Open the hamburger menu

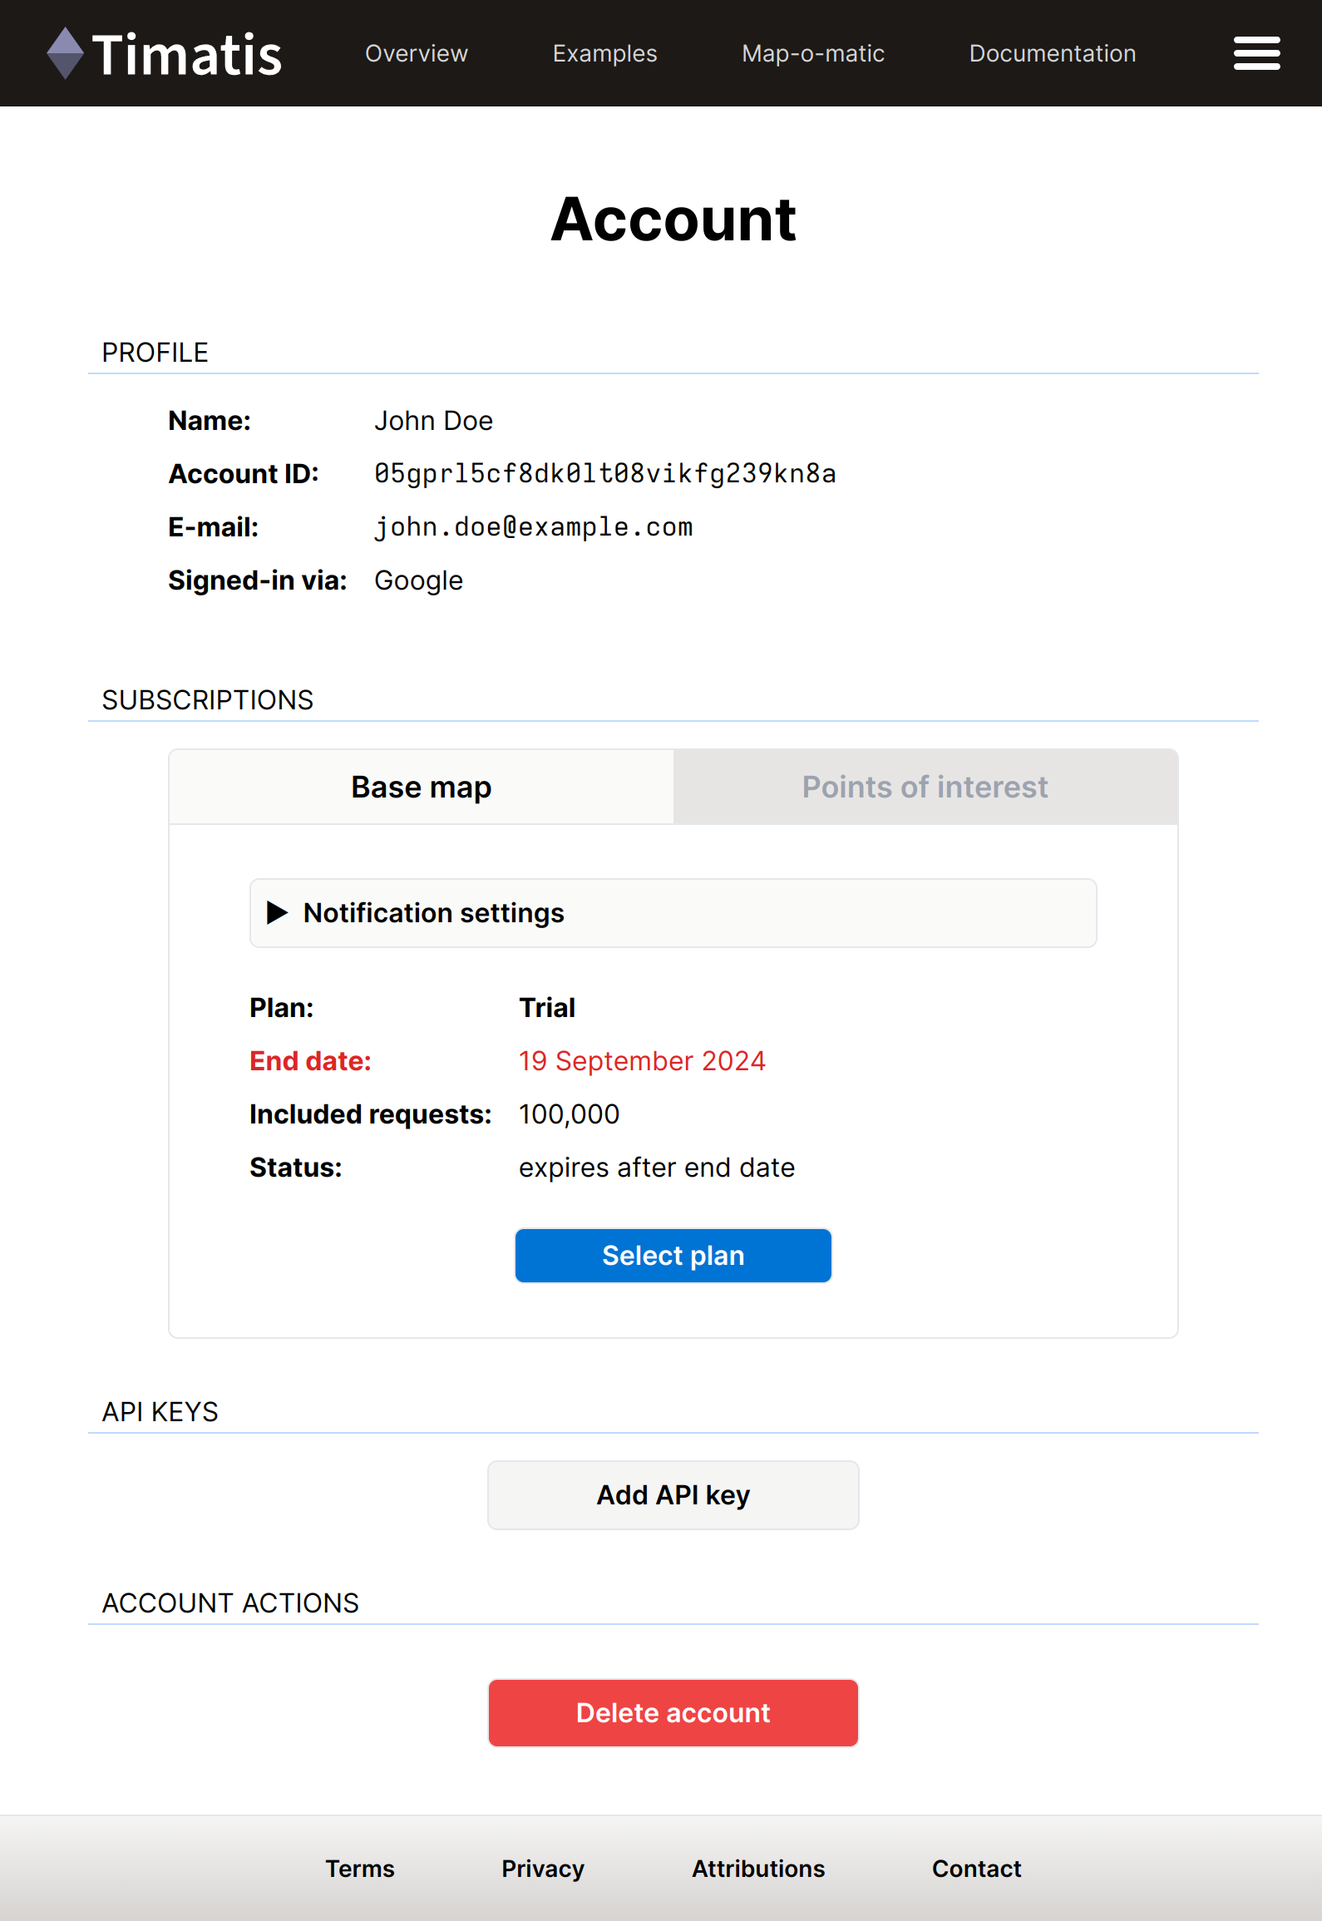pyautogui.click(x=1255, y=53)
